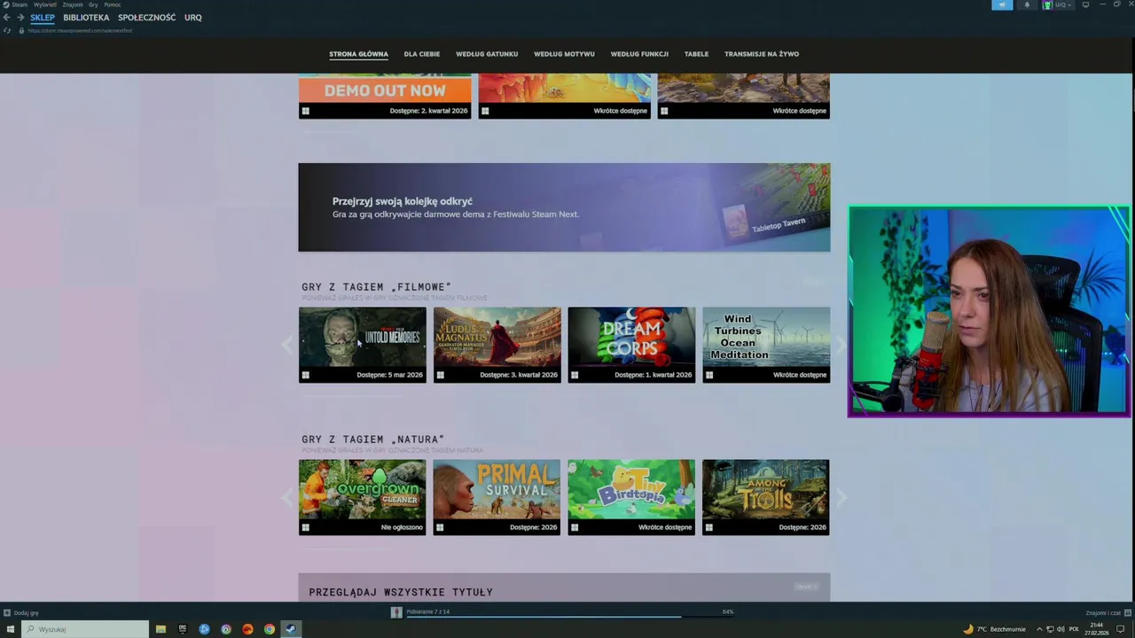Image resolution: width=1135 pixels, height=638 pixels.
Task: Click Windows icon under Tiny Birdtopia card
Action: (x=575, y=527)
